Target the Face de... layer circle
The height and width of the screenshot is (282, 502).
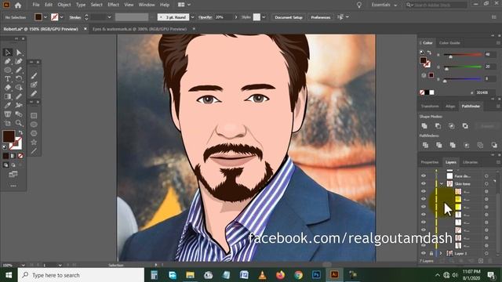(x=486, y=175)
